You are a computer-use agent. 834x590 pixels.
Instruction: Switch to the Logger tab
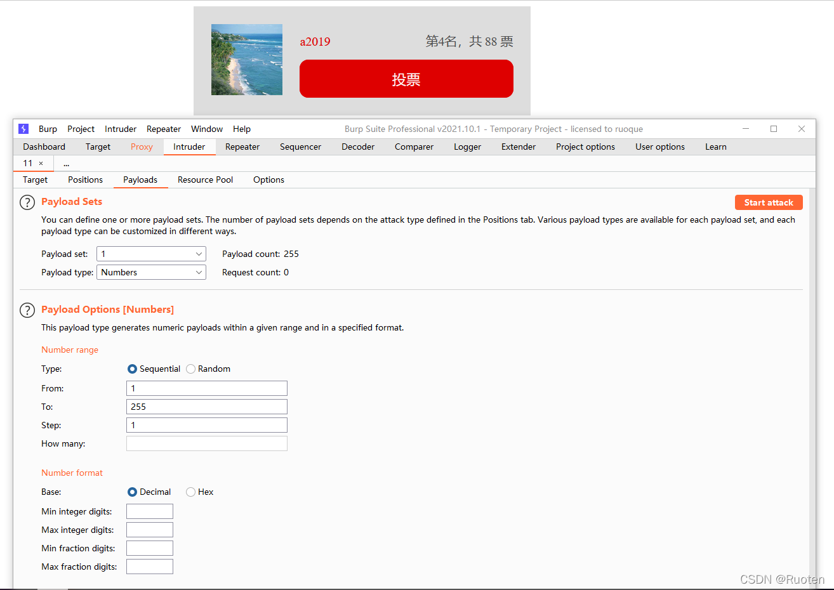tap(467, 147)
